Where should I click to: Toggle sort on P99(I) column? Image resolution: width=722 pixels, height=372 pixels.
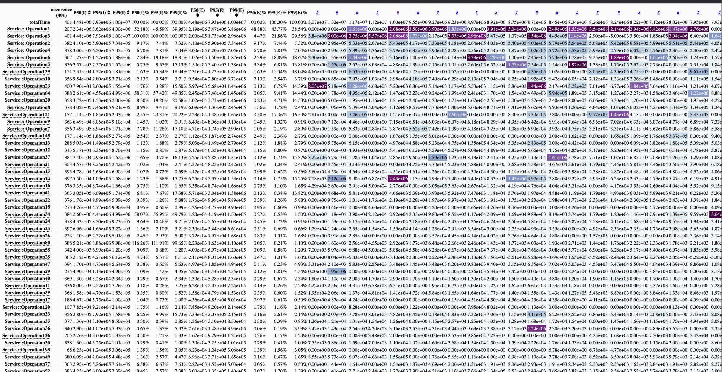tap(128, 12)
